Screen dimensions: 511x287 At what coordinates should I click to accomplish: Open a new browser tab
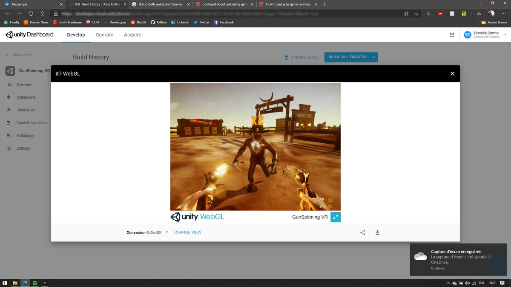(x=324, y=4)
